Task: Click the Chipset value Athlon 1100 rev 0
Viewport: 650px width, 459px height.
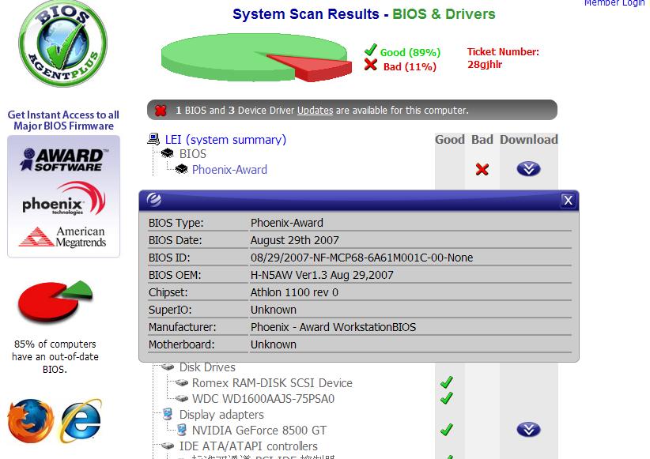Action: click(294, 292)
